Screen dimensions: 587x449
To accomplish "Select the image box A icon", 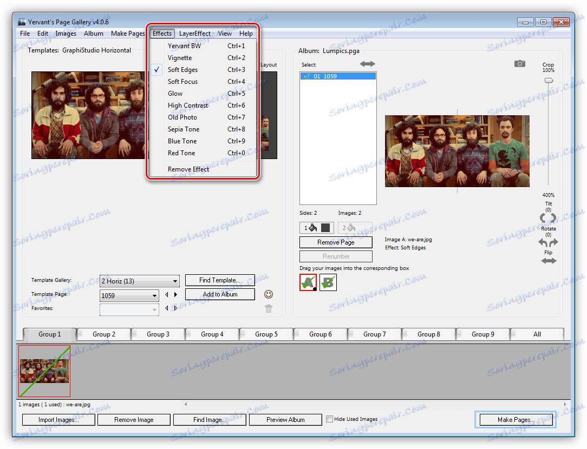I will tap(308, 282).
